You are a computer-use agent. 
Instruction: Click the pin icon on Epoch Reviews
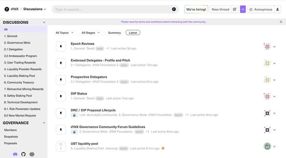[x=61, y=47]
